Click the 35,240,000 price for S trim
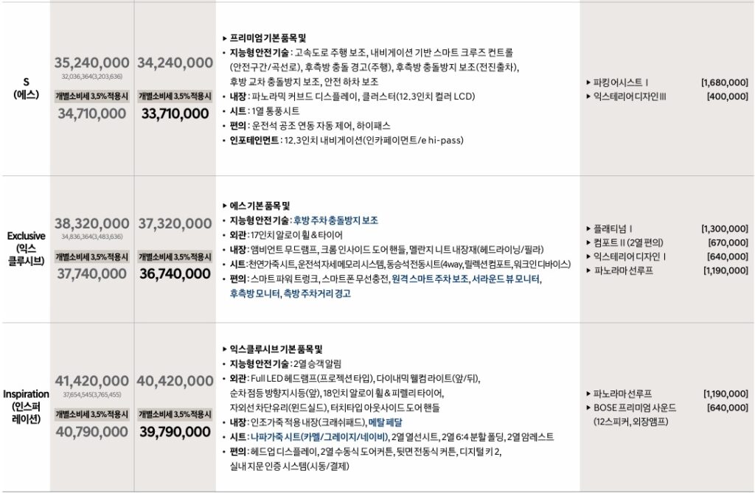This screenshot has height=493, width=755. [92, 62]
